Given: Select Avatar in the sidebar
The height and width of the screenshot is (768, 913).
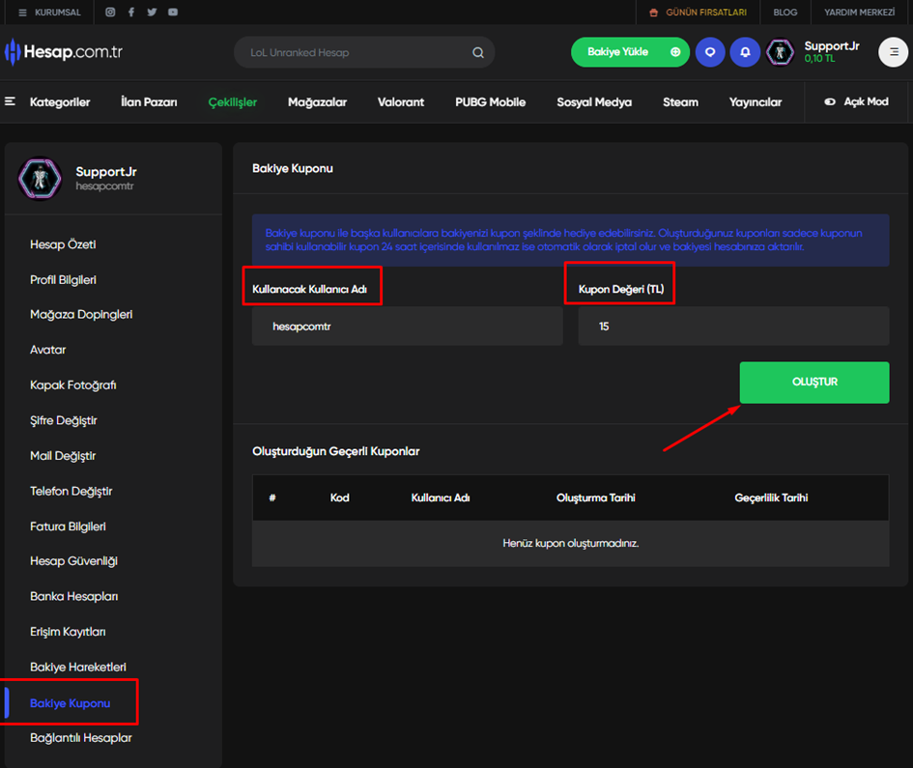Looking at the screenshot, I should [47, 350].
